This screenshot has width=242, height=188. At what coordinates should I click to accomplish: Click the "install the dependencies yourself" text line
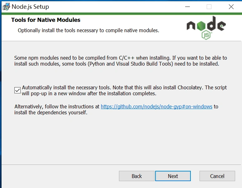pyautogui.click(x=51, y=113)
